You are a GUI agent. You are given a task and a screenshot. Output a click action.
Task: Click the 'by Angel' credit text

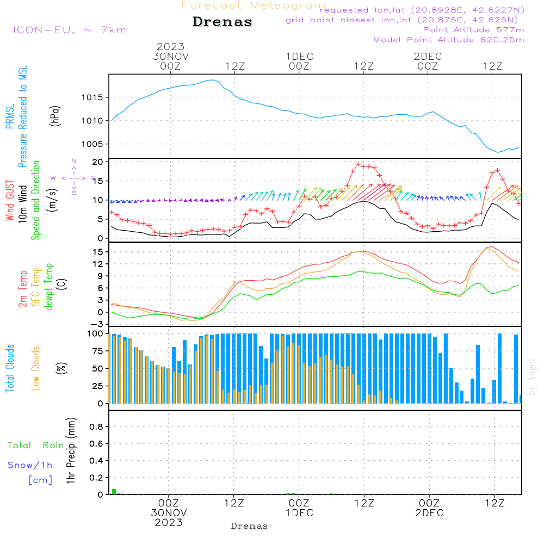[532, 377]
